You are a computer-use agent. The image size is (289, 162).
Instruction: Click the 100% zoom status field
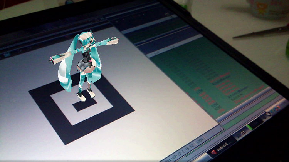tap(200, 141)
